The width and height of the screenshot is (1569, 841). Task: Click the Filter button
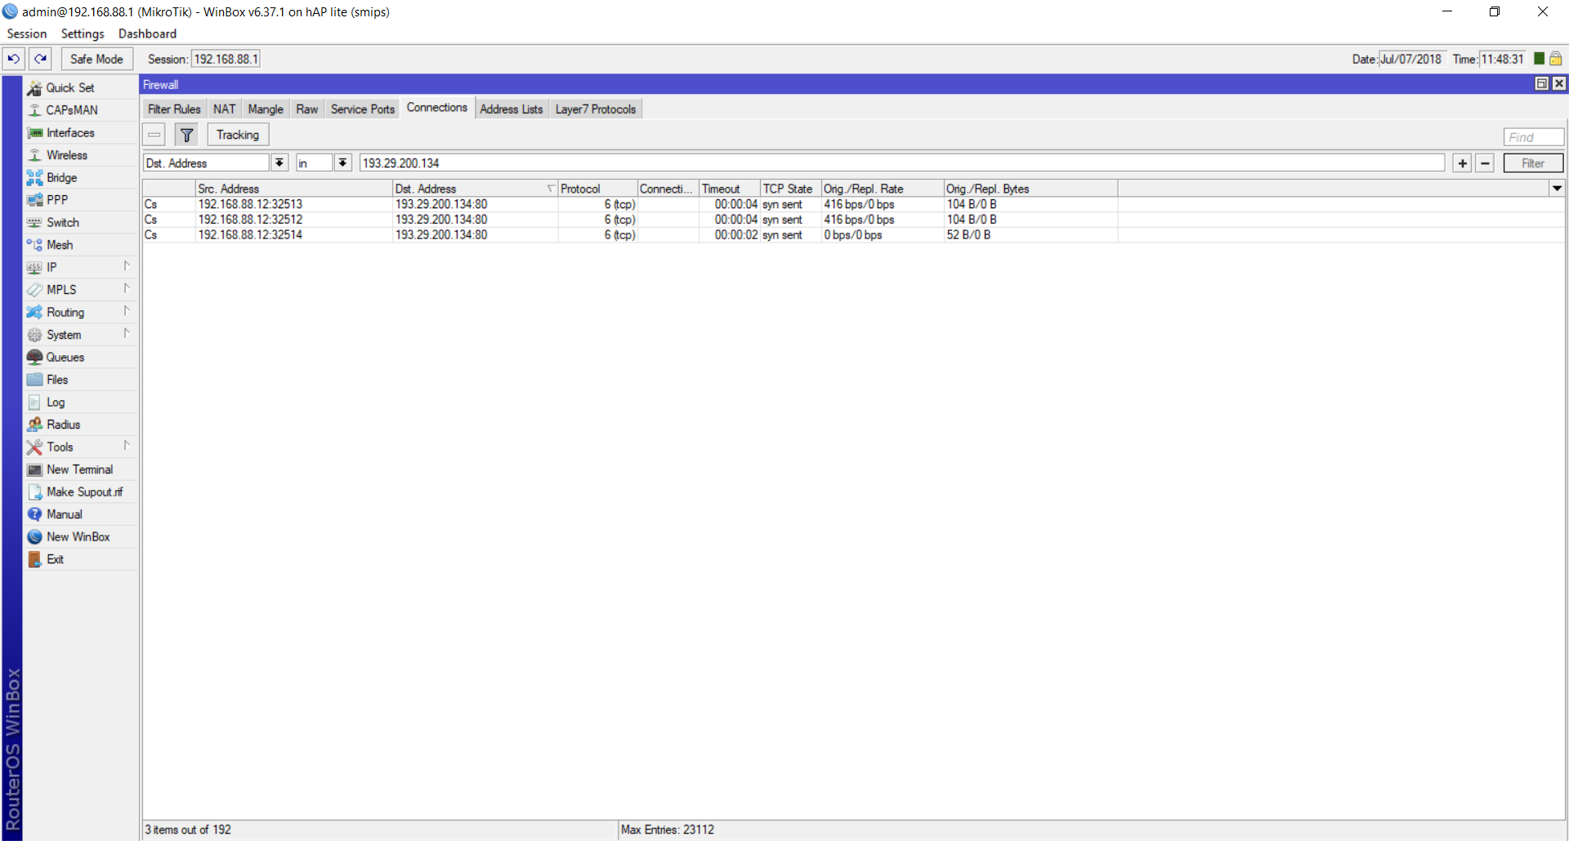(x=1533, y=163)
